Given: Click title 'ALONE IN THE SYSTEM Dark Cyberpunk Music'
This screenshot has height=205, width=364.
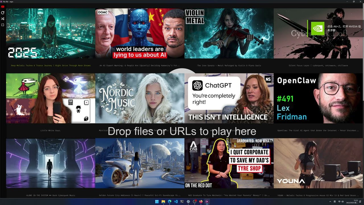Looking at the screenshot, I should [51, 195].
